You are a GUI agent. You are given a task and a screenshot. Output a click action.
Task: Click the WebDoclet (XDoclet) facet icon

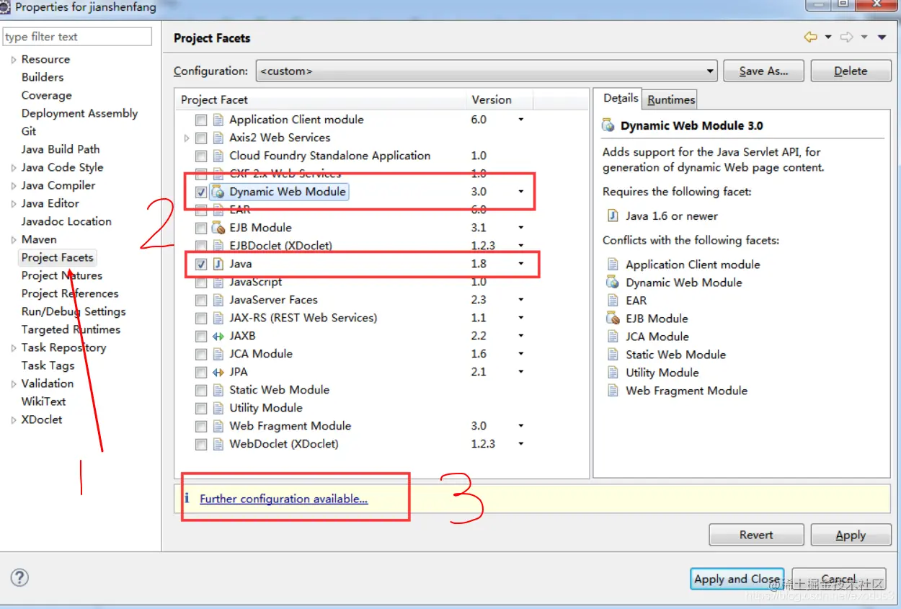click(x=218, y=444)
